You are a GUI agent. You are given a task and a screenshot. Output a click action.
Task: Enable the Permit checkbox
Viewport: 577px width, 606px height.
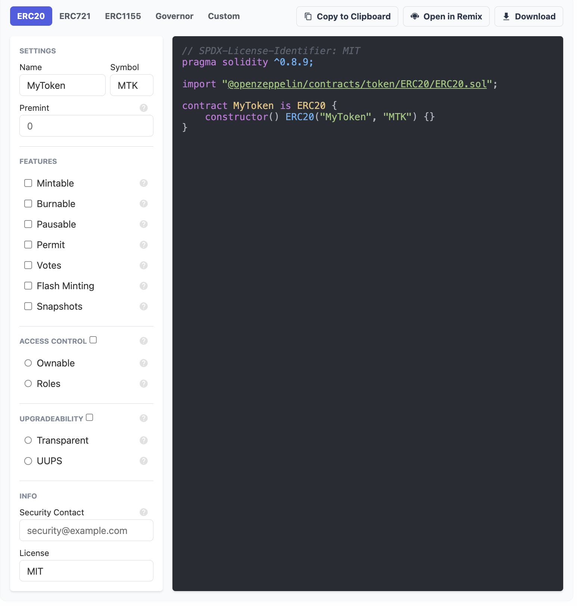[x=28, y=245]
